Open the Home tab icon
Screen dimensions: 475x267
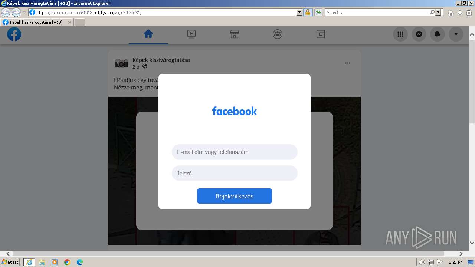coord(148,34)
